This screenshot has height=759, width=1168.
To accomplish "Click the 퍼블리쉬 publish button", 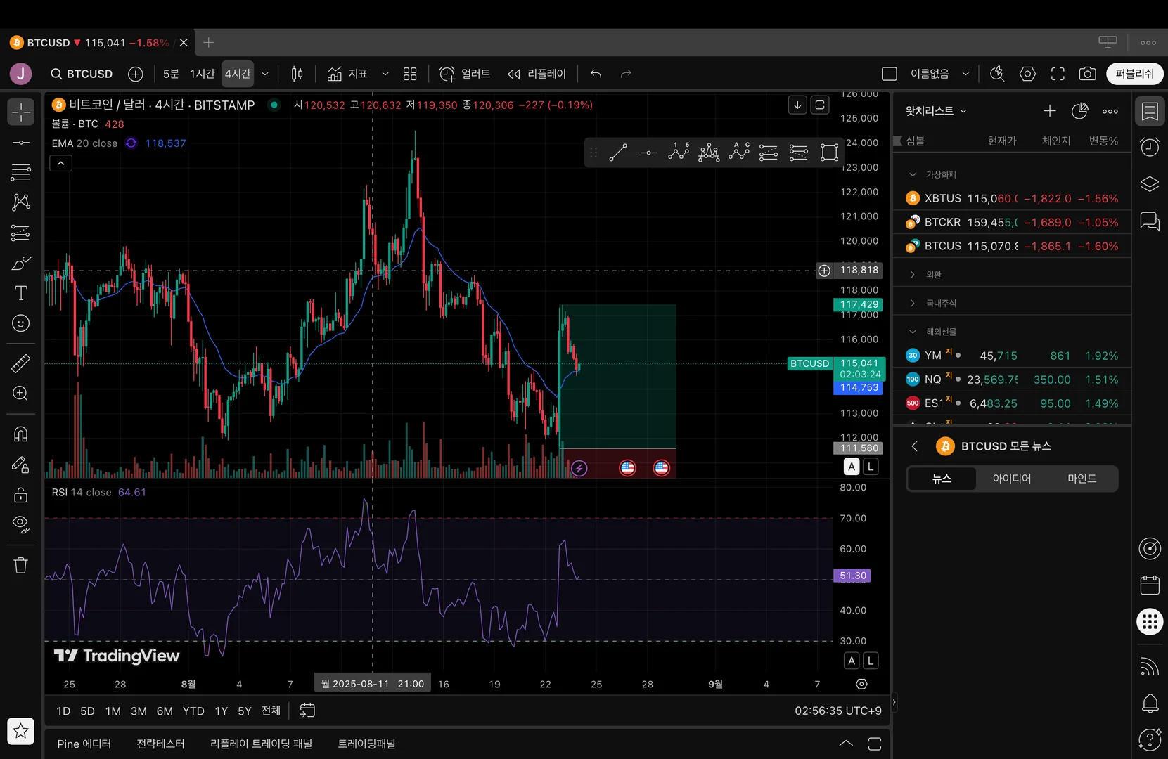I will click(x=1134, y=74).
